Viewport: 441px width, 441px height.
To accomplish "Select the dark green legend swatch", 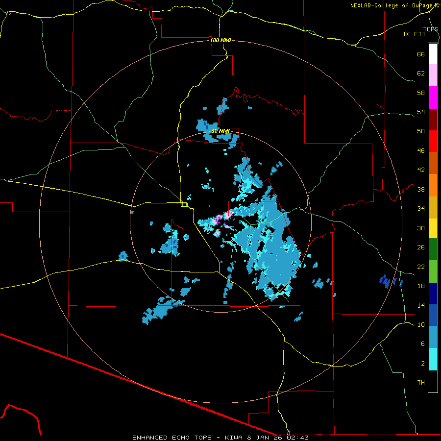I will point(433,249).
